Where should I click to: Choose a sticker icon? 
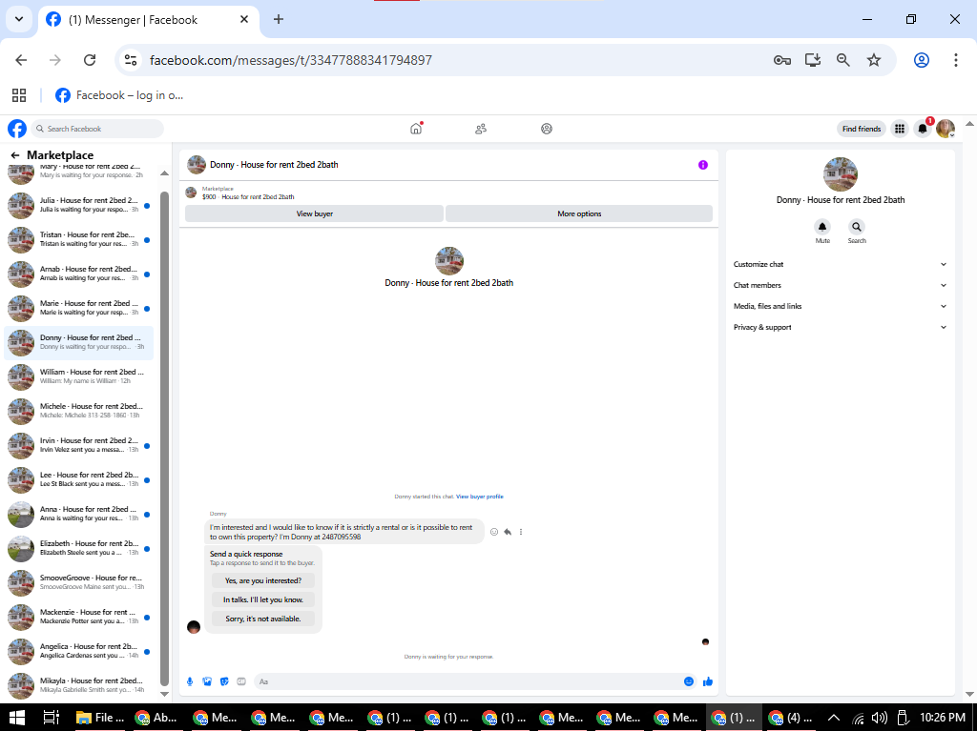pos(224,681)
